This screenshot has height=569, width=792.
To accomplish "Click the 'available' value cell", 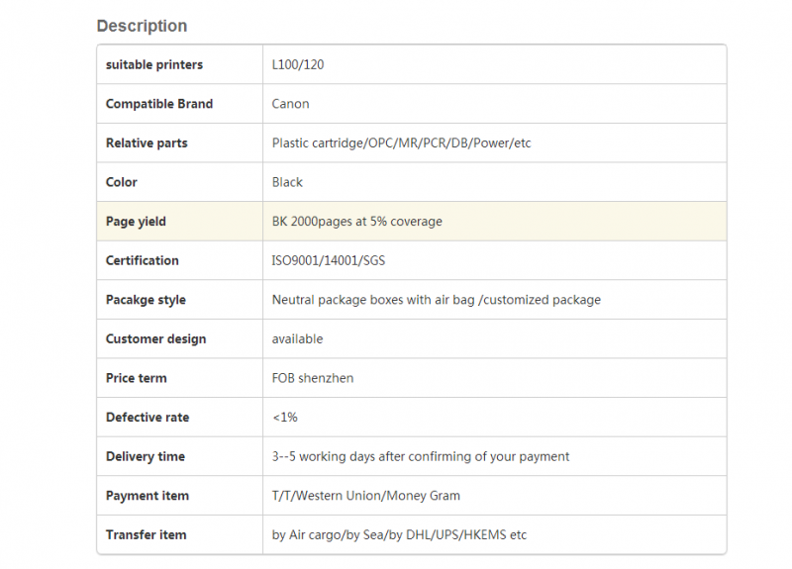I will click(494, 338).
